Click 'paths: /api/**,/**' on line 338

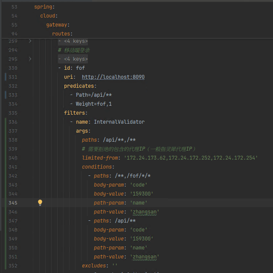pyautogui.click(x=109, y=140)
